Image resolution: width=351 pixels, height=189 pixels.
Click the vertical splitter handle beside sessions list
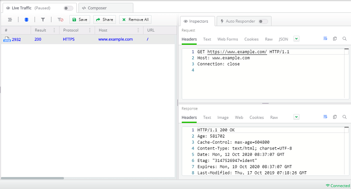pos(178,102)
